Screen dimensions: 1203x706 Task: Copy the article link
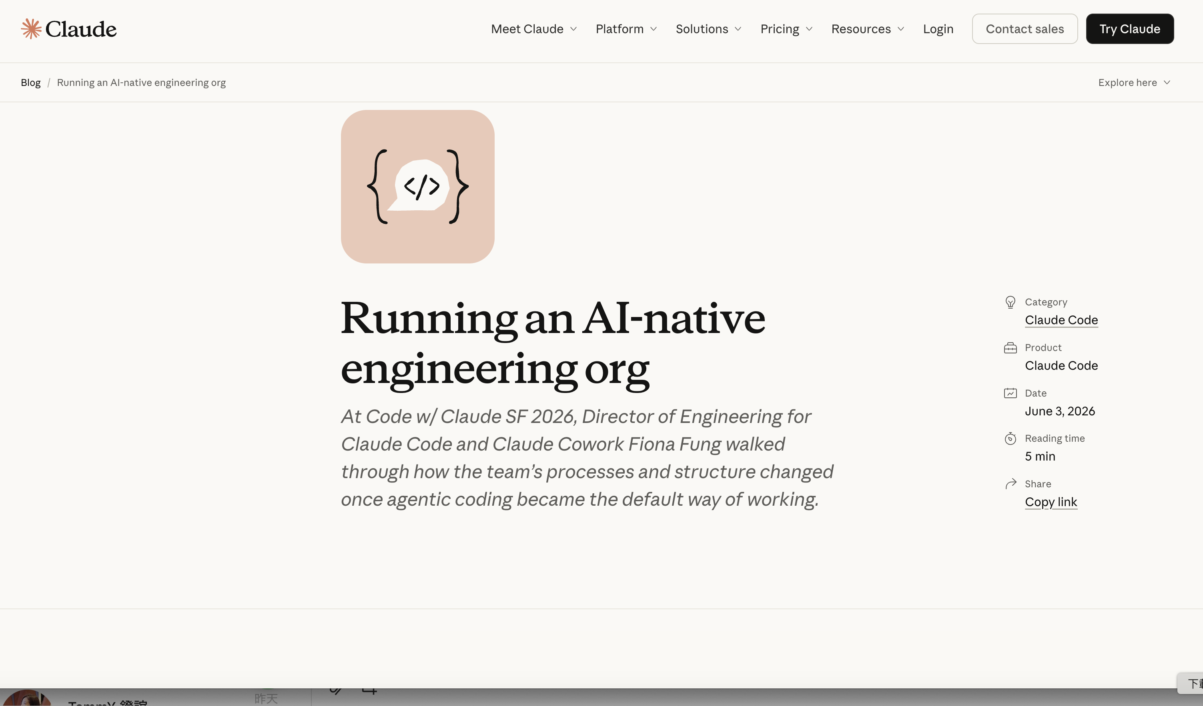pos(1051,502)
